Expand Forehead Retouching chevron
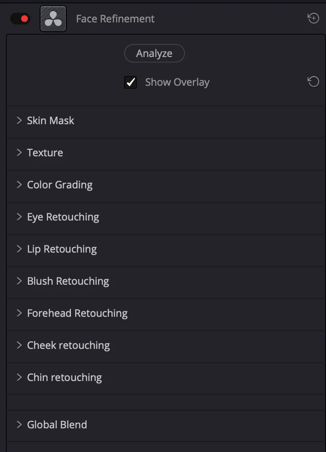The image size is (326, 452). [19, 313]
